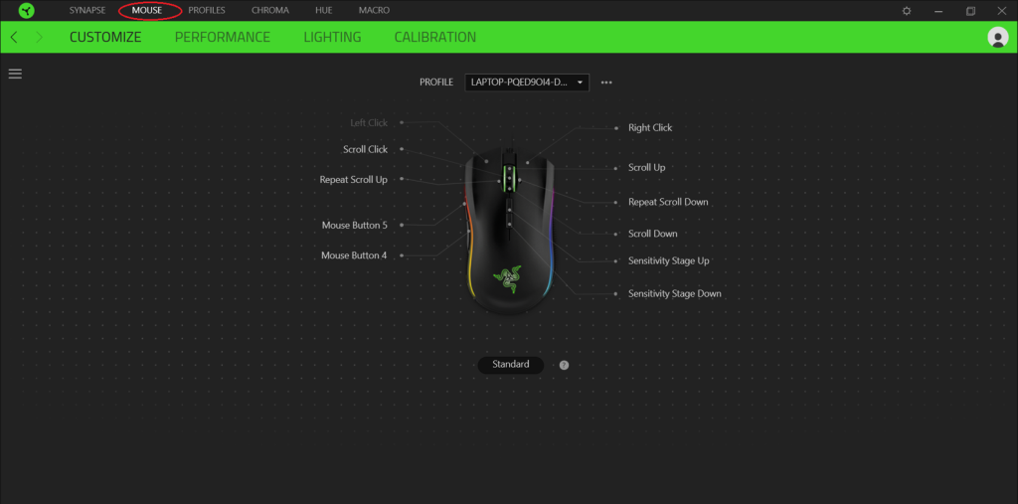
Task: Click the help question mark icon
Action: click(564, 365)
